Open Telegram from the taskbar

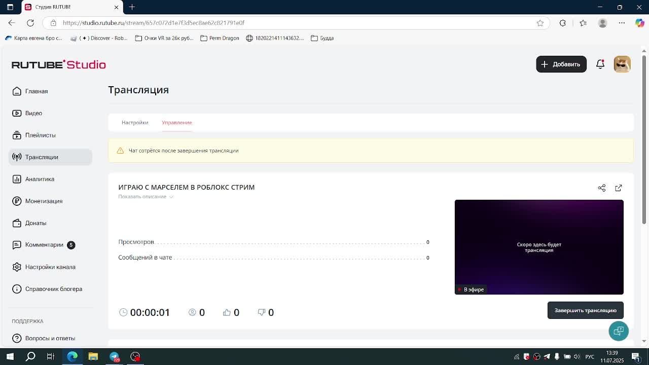[115, 356]
